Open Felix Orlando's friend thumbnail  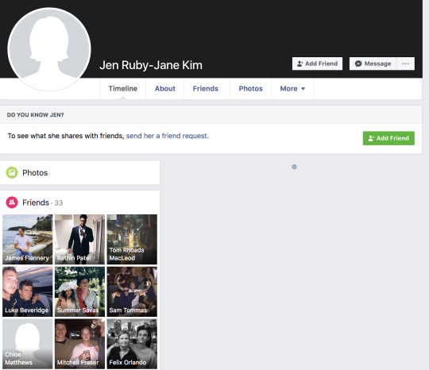[x=132, y=344]
